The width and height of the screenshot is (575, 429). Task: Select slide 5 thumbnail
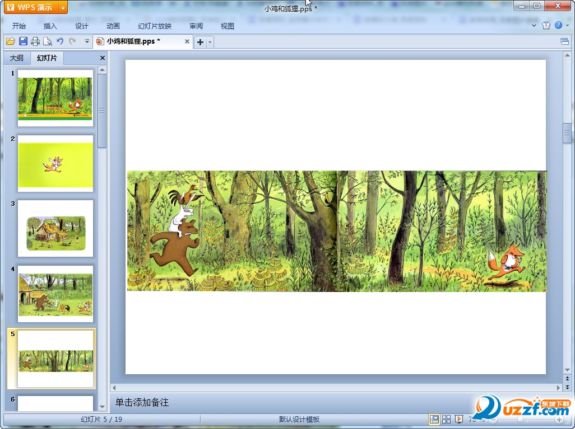pyautogui.click(x=55, y=359)
